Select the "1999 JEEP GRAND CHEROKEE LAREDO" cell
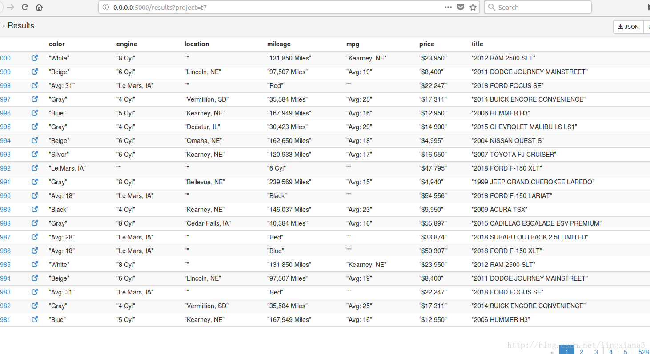This screenshot has height=354, width=650. (x=533, y=182)
